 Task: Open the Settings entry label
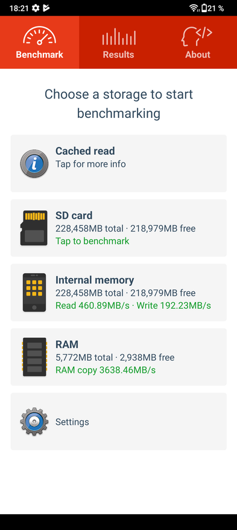coord(72,422)
